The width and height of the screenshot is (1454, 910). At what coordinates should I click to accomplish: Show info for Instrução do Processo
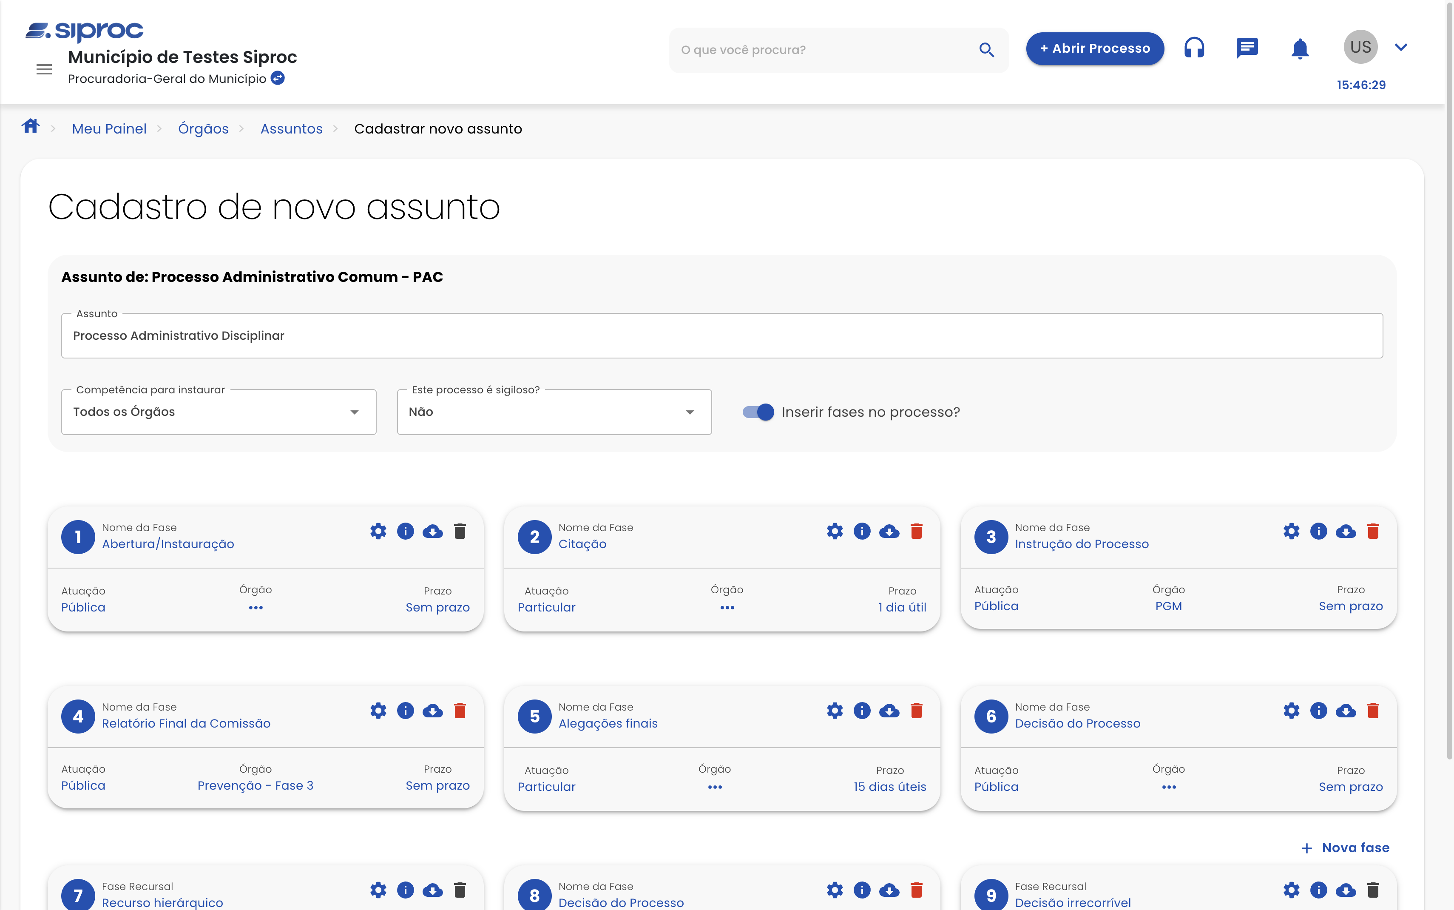1319,531
